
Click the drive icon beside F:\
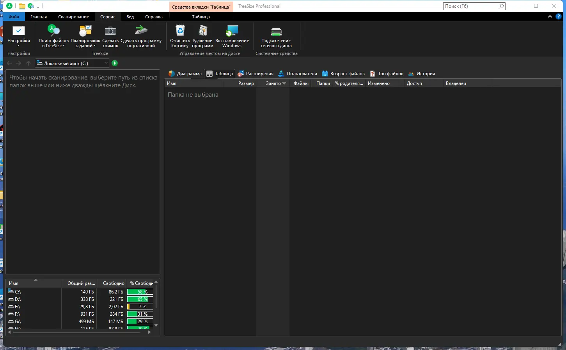[x=11, y=314]
